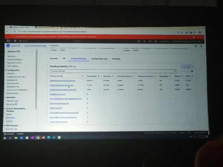Open CloudShell in the footer bar
This screenshot has height=167, width=223.
[x=8, y=134]
